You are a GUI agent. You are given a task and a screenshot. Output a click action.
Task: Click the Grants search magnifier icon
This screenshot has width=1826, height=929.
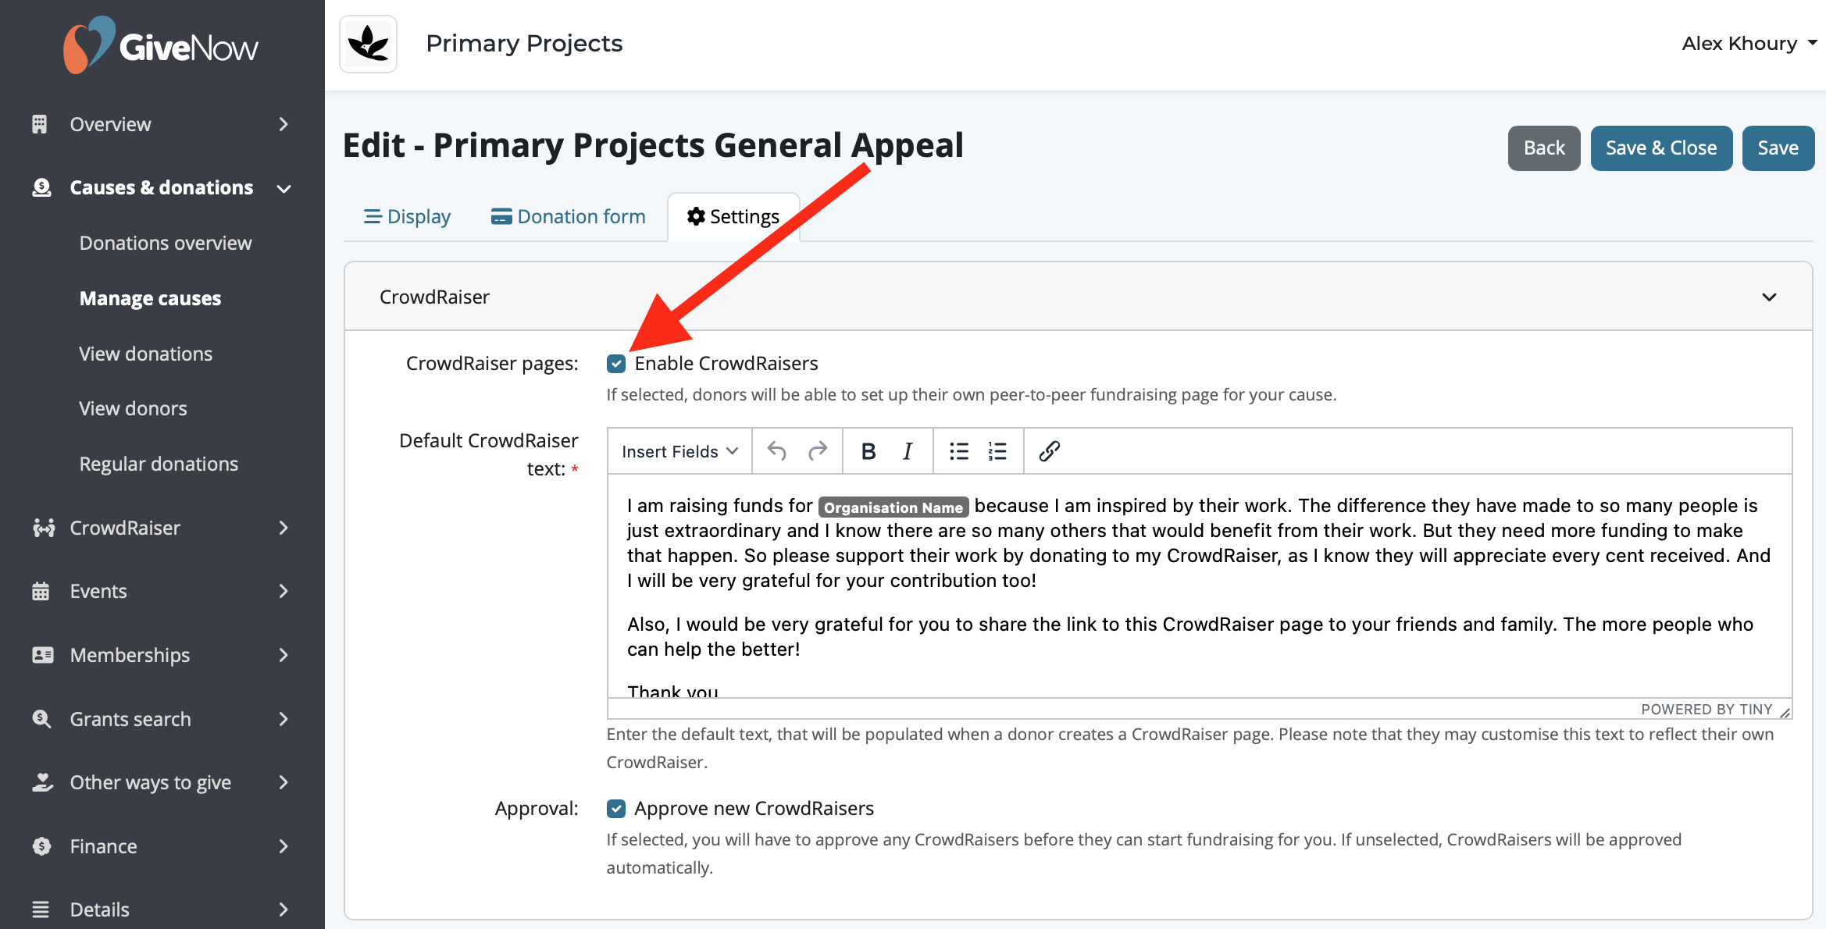click(41, 718)
